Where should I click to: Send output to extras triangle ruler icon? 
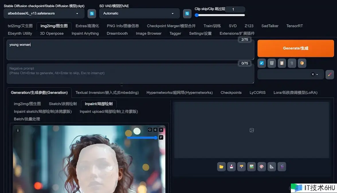coord(272,167)
